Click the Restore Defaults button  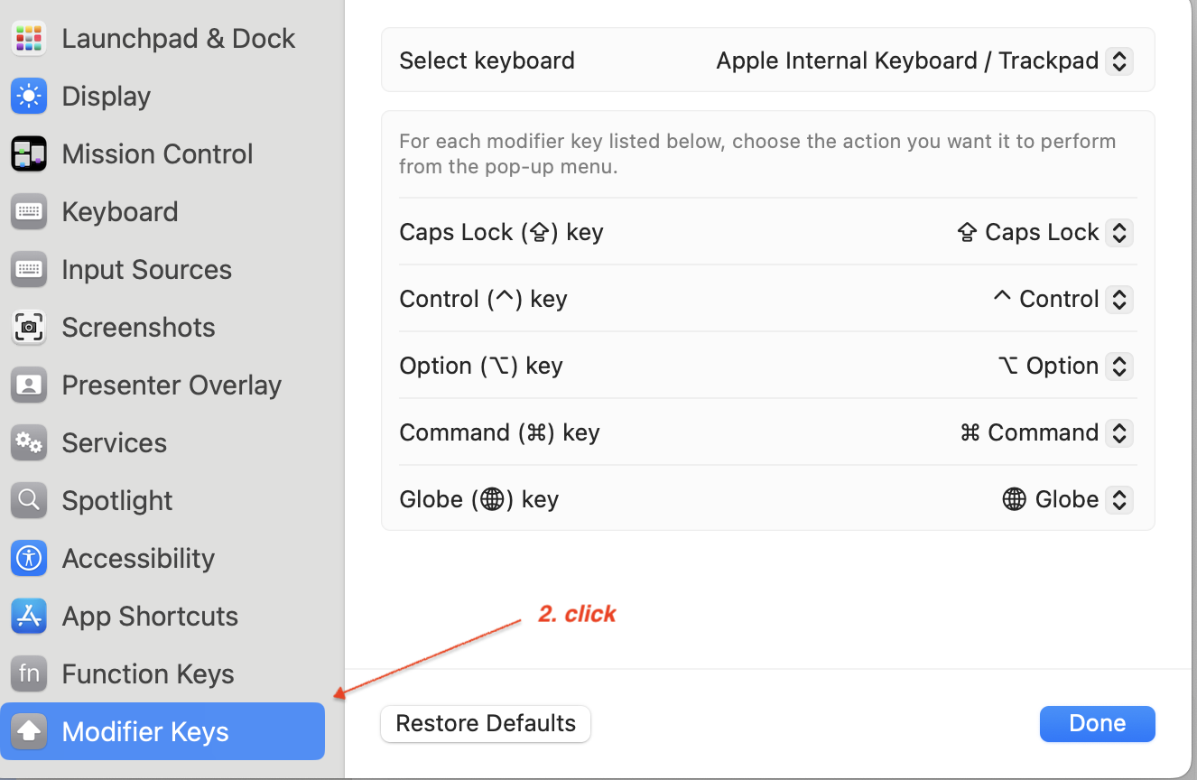(486, 724)
